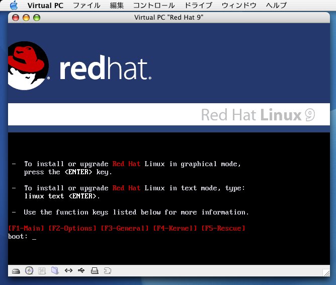Click the floppy disk status icon
Viewport: 336px width, 285px height.
click(42, 271)
